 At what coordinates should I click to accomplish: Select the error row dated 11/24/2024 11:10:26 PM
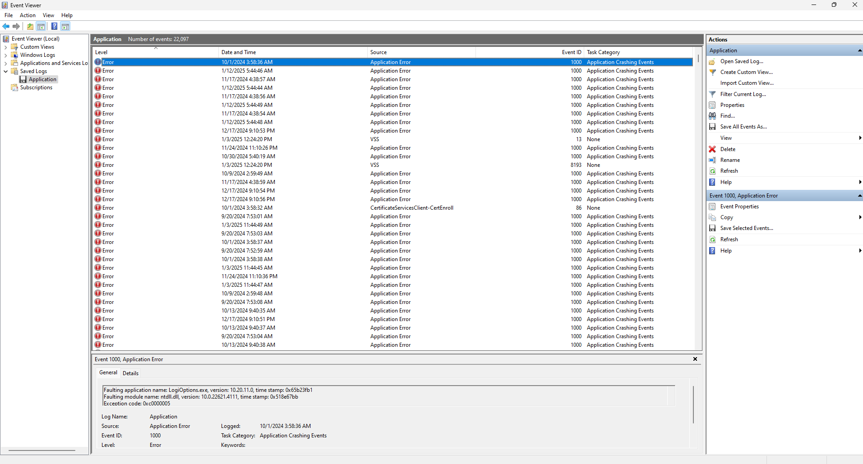pyautogui.click(x=393, y=148)
